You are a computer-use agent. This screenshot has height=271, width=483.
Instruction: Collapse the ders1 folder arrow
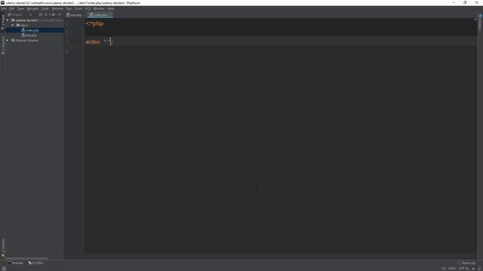13,25
